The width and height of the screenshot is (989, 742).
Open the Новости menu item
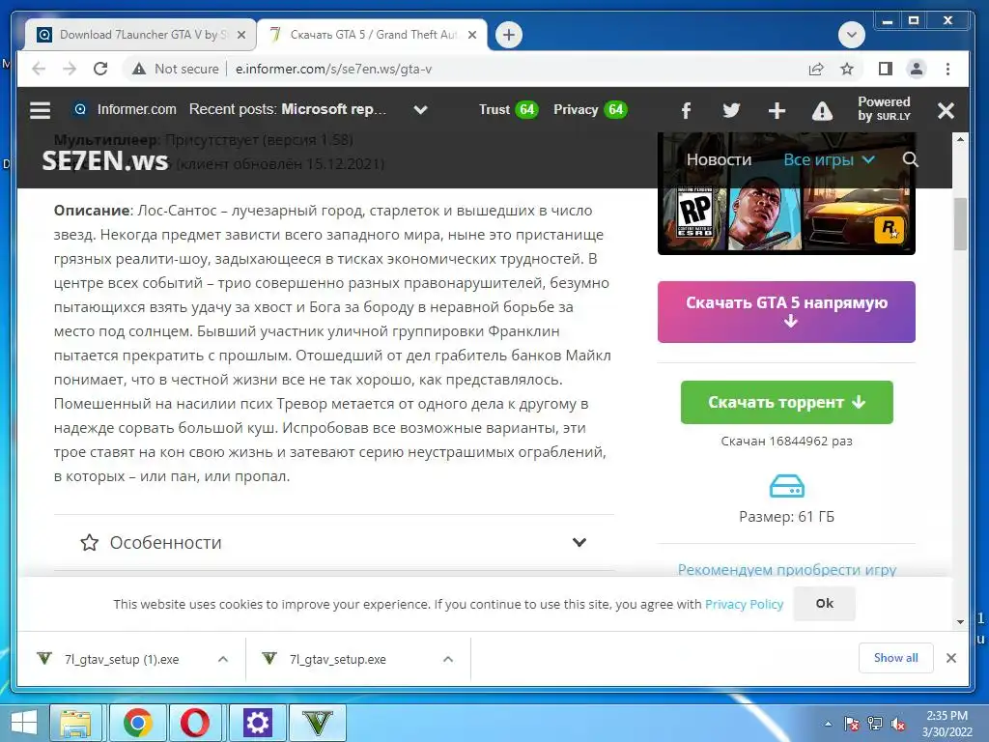719,159
